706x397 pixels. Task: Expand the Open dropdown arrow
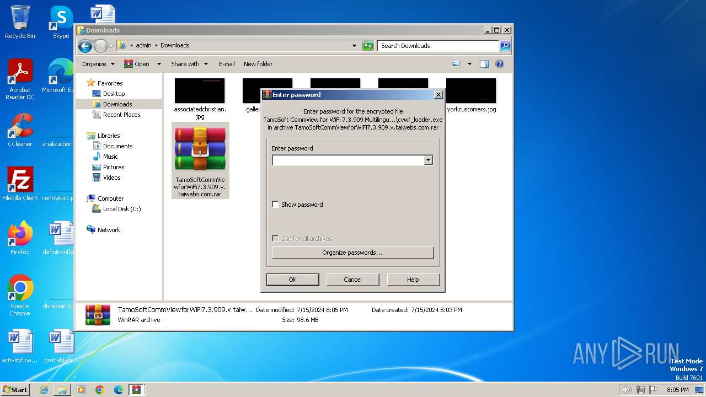[159, 64]
